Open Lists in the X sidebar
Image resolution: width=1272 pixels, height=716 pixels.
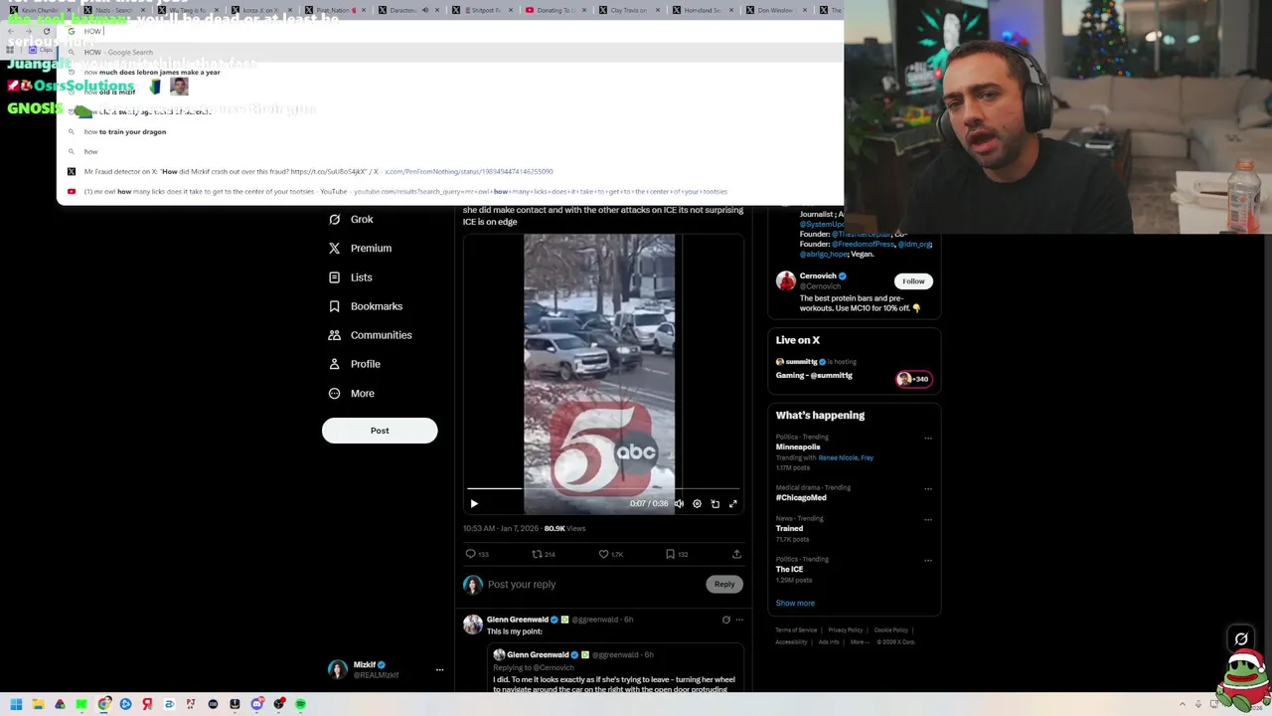(350, 277)
